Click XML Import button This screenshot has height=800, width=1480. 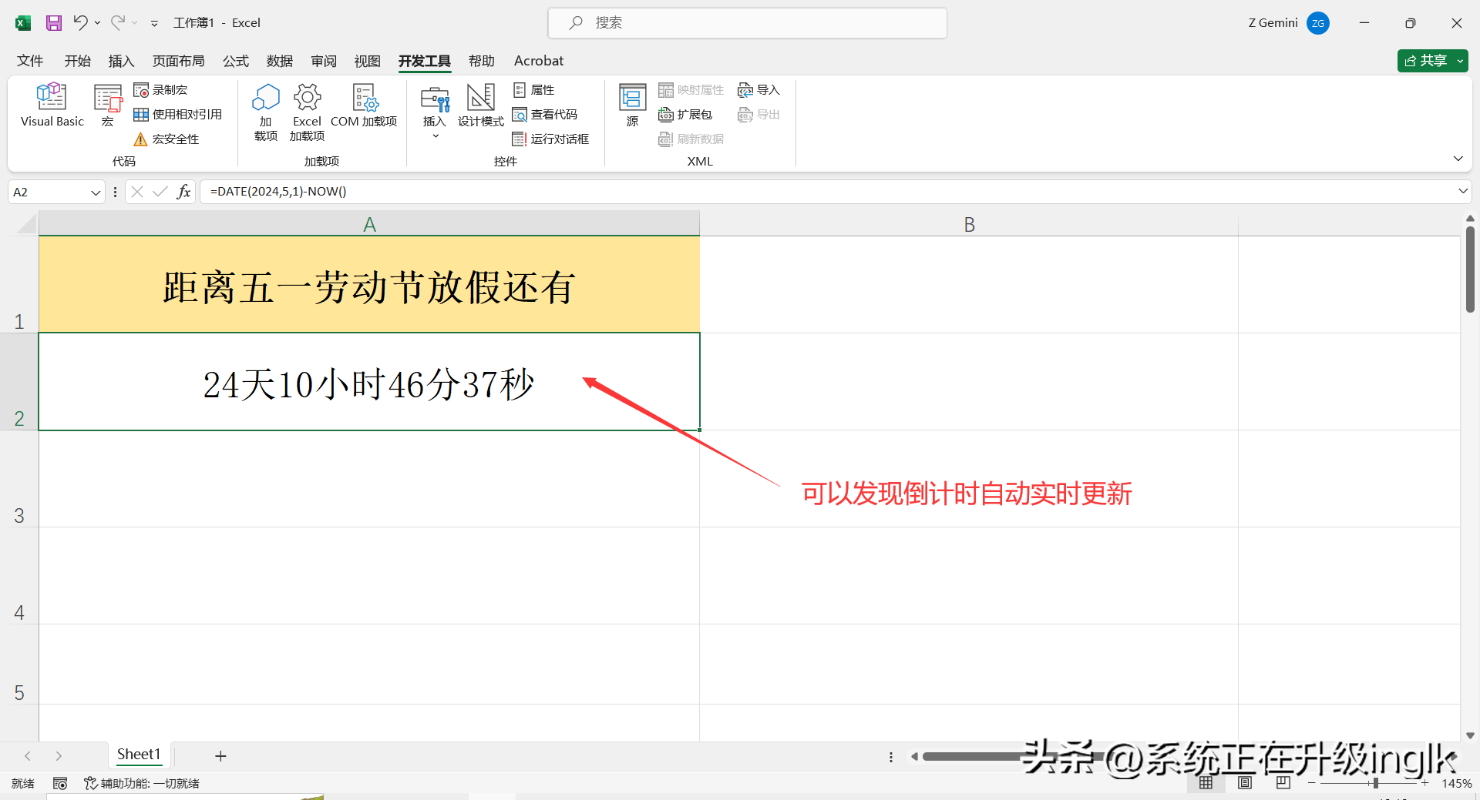click(758, 90)
